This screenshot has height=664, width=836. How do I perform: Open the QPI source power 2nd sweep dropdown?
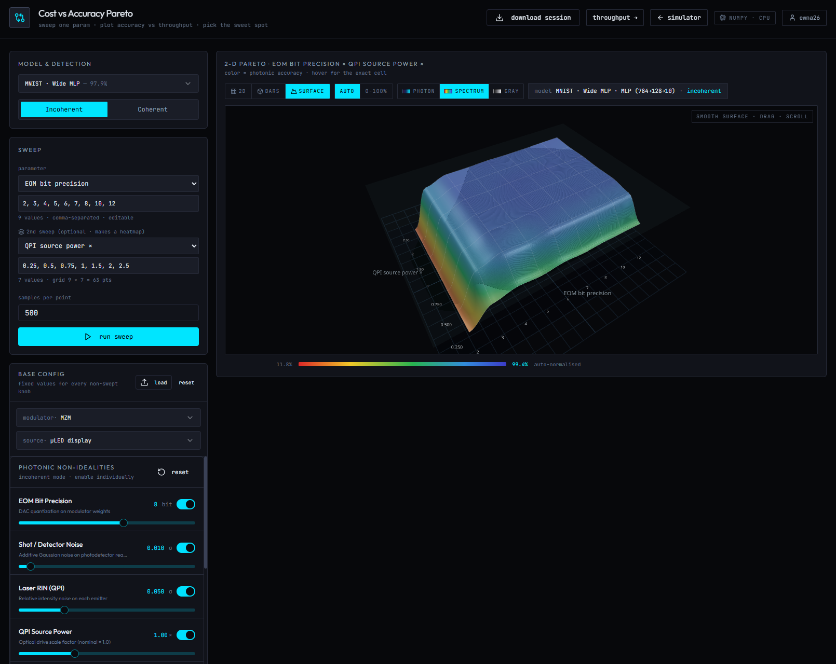tap(109, 246)
